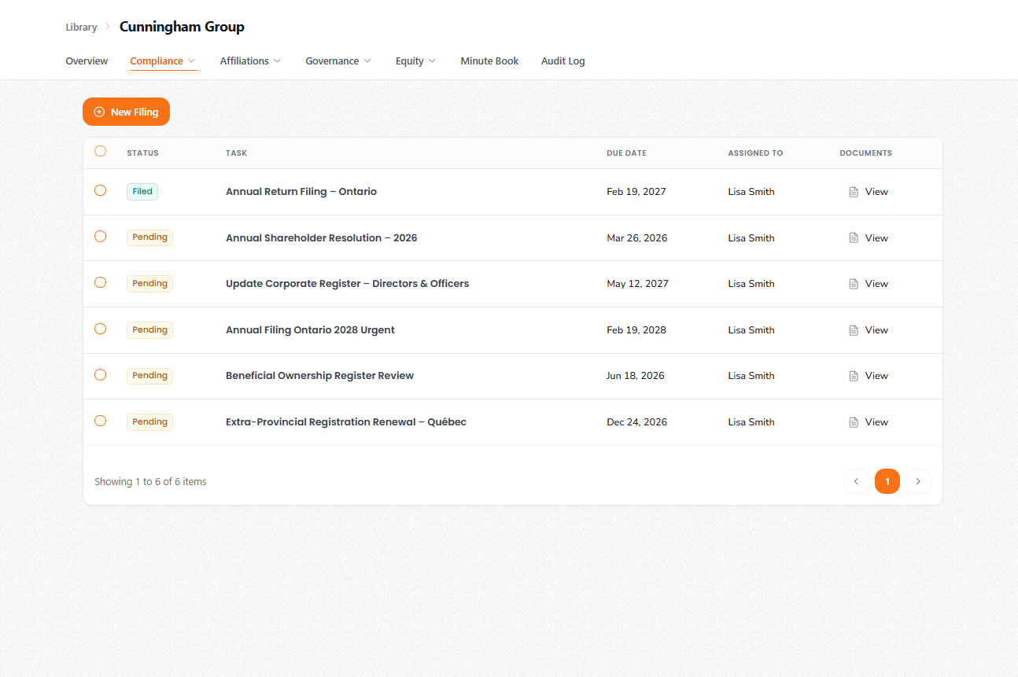The width and height of the screenshot is (1018, 677).
Task: Expand the Equity dropdown
Action: pos(415,61)
